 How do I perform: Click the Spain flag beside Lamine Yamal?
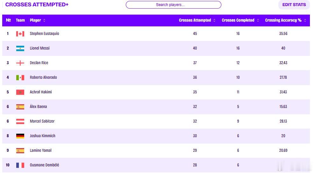click(20, 151)
